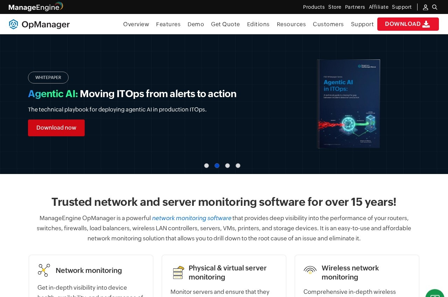Viewport: 448px width, 297px height.
Task: Open the Wireless network monitoring heading
Action: click(350, 273)
